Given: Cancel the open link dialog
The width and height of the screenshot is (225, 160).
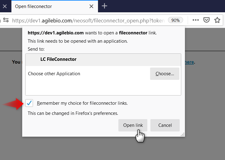Looking at the screenshot, I should pyautogui.click(x=165, y=125).
